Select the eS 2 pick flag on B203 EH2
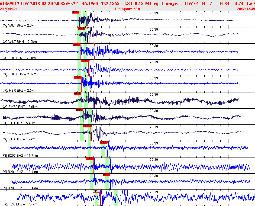This screenshot has width=255, height=206. [x=104, y=142]
